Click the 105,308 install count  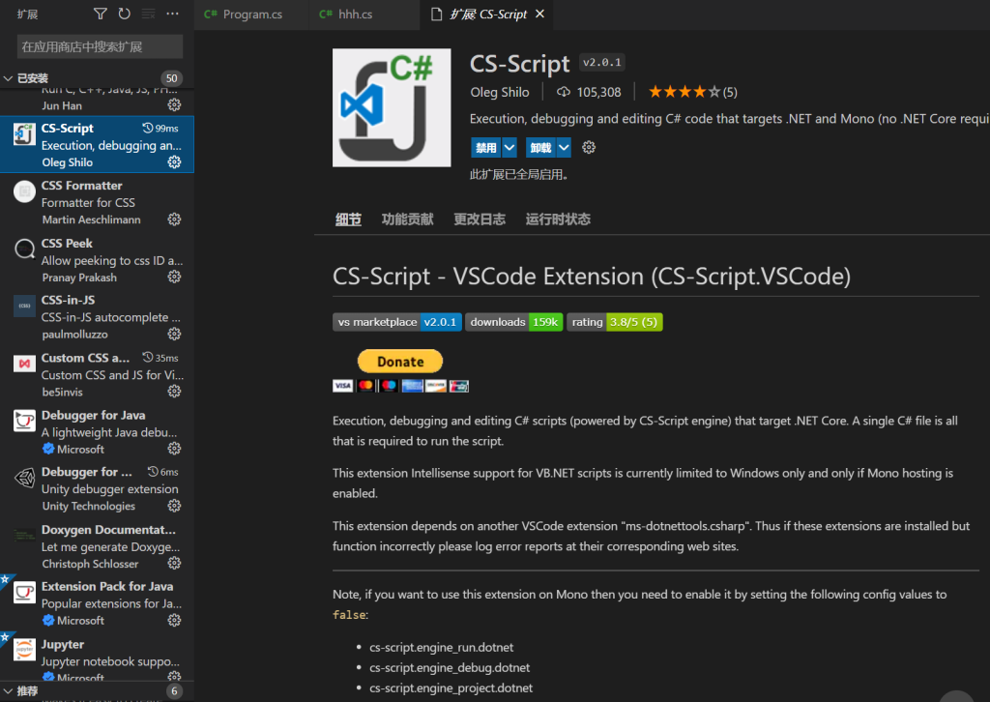click(x=589, y=92)
